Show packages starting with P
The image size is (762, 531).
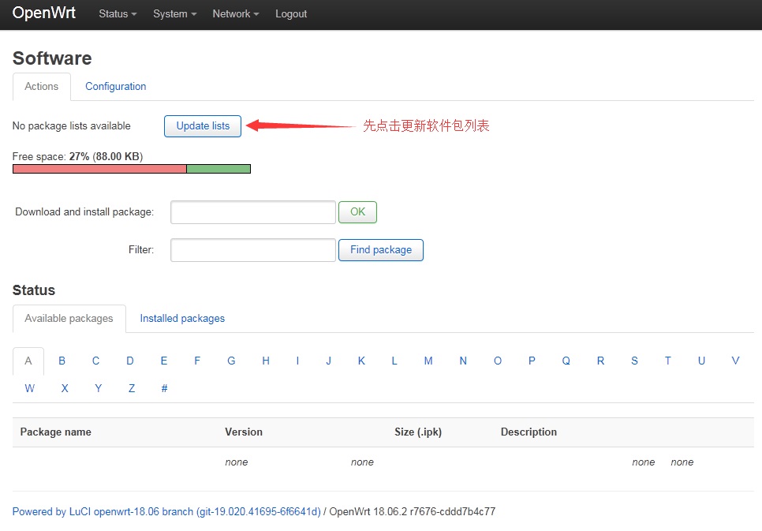532,361
